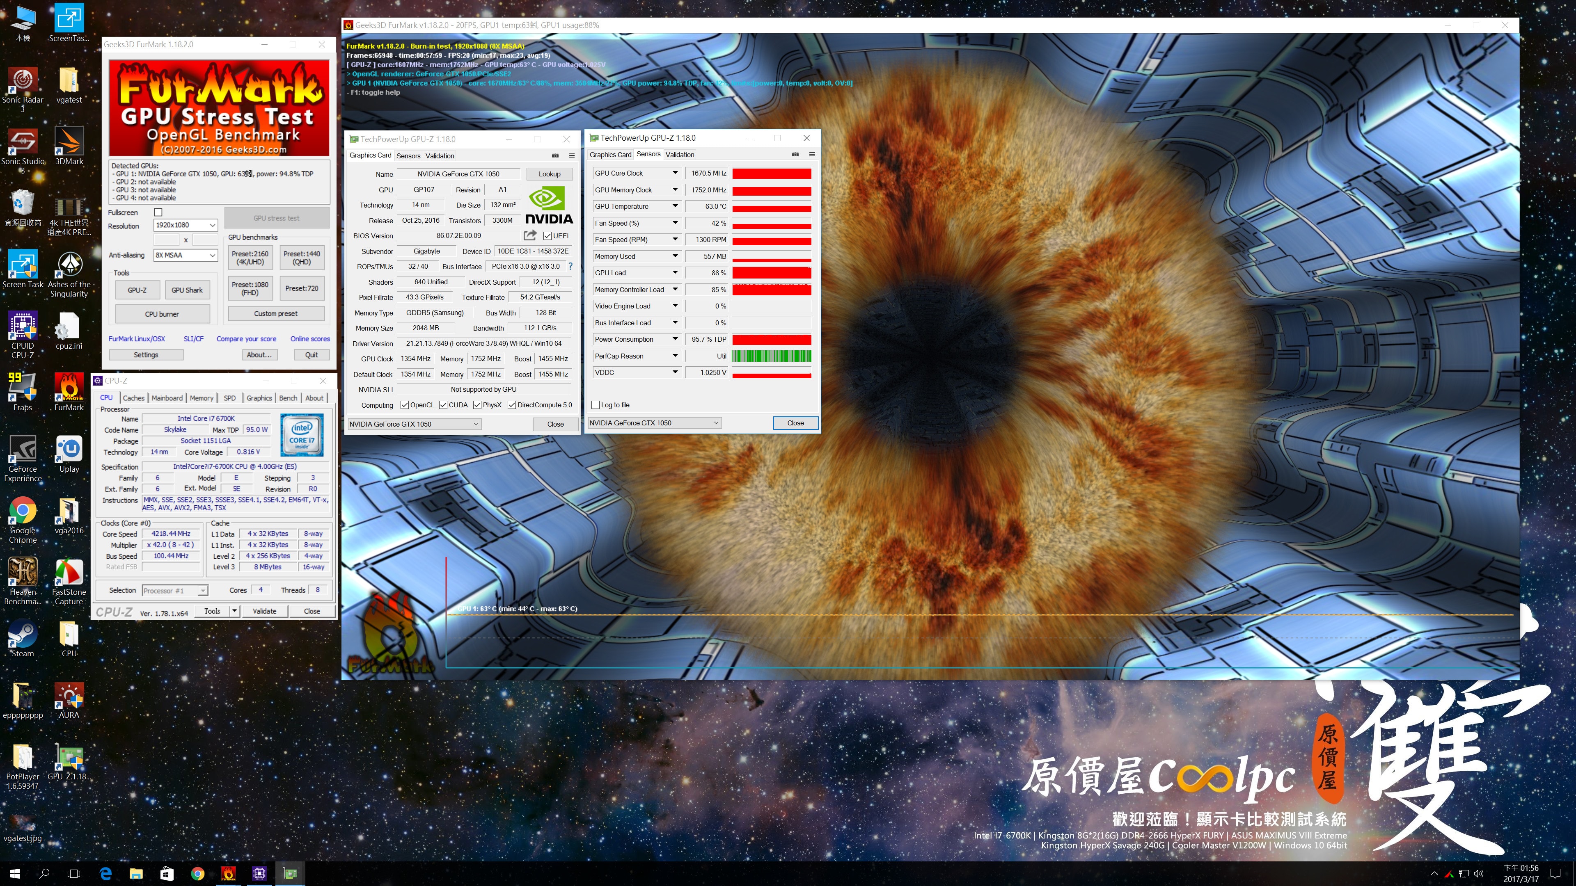Click the Preset:1080 (FHD) benchmark button

[250, 289]
